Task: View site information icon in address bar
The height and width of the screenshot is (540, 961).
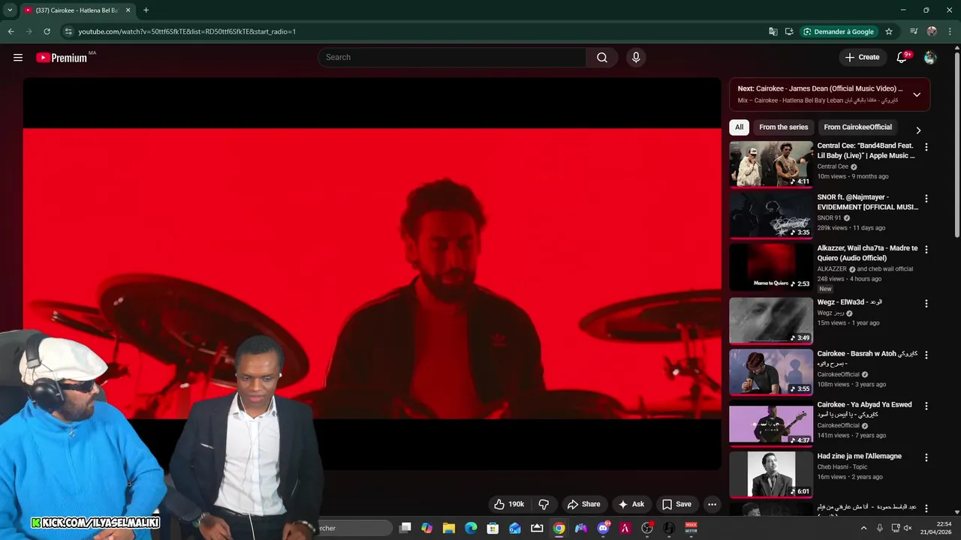Action: click(68, 31)
